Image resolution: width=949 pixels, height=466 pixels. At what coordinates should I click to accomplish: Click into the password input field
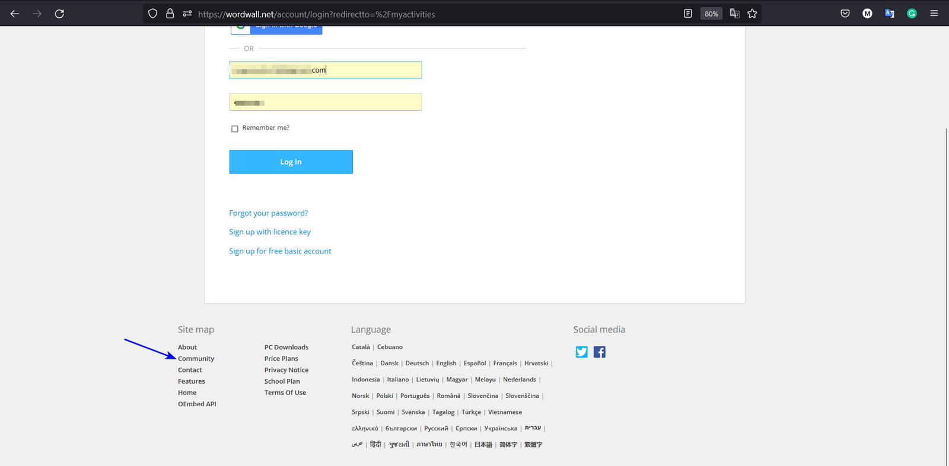(x=325, y=102)
